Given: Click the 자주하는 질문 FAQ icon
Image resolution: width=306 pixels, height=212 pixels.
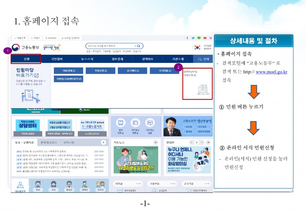Looking at the screenshot, I should tap(150, 123).
